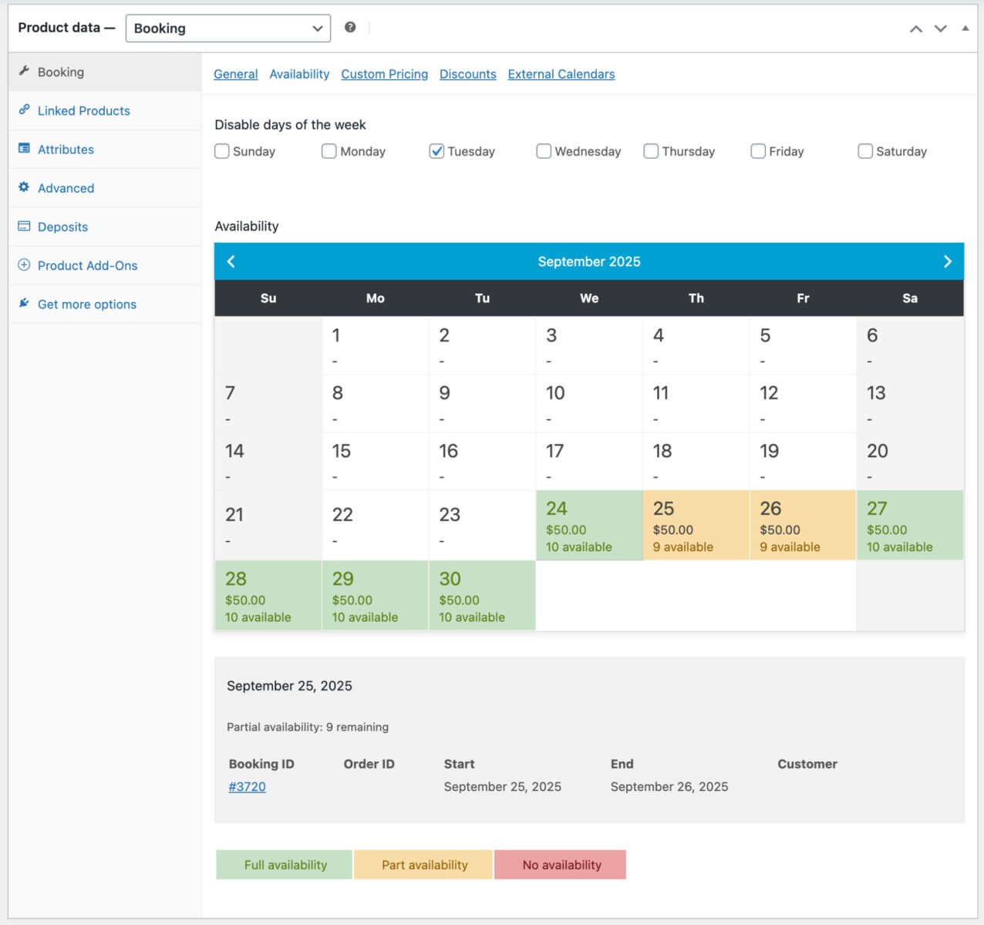The image size is (984, 925).
Task: Open the Linked Products tab
Action: pos(105,111)
